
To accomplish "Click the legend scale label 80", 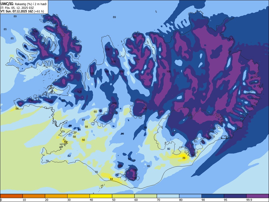I will pos(181,200).
